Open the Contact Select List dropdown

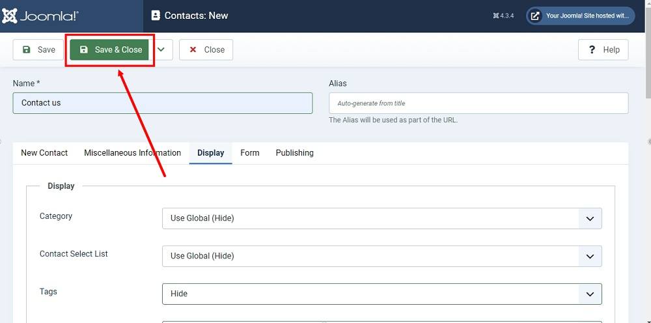pyautogui.click(x=382, y=256)
